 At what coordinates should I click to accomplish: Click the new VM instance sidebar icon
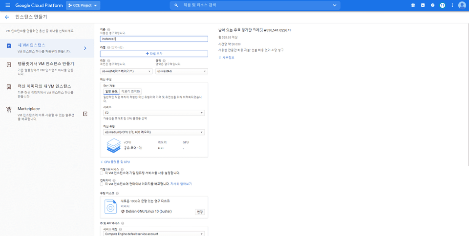(9, 46)
